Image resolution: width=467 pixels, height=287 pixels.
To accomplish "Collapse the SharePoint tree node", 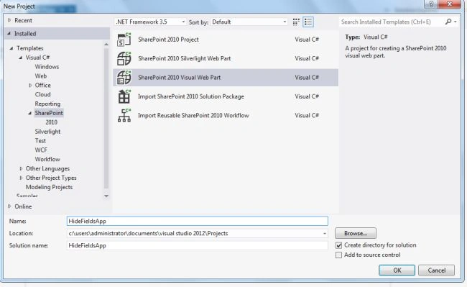I will 29,113.
